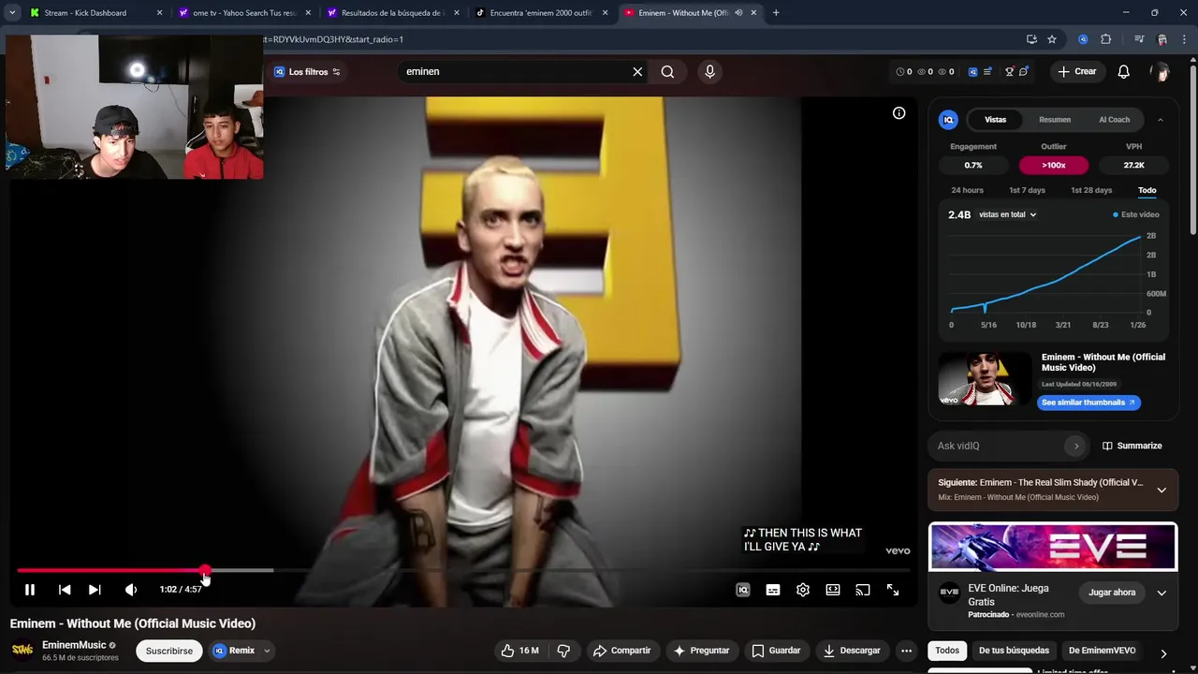Toggle subtitles in the video player
Image resolution: width=1198 pixels, height=674 pixels.
(x=773, y=590)
